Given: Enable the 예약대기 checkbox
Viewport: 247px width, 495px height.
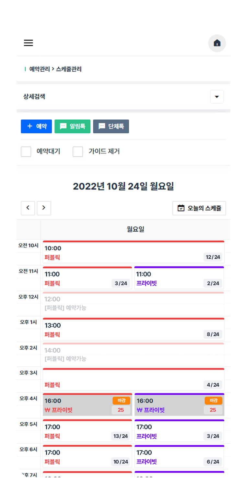Looking at the screenshot, I should (x=26, y=151).
